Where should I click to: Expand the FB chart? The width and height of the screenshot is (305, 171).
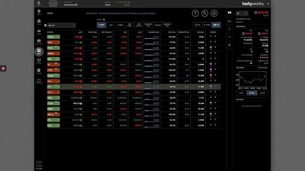click(263, 67)
